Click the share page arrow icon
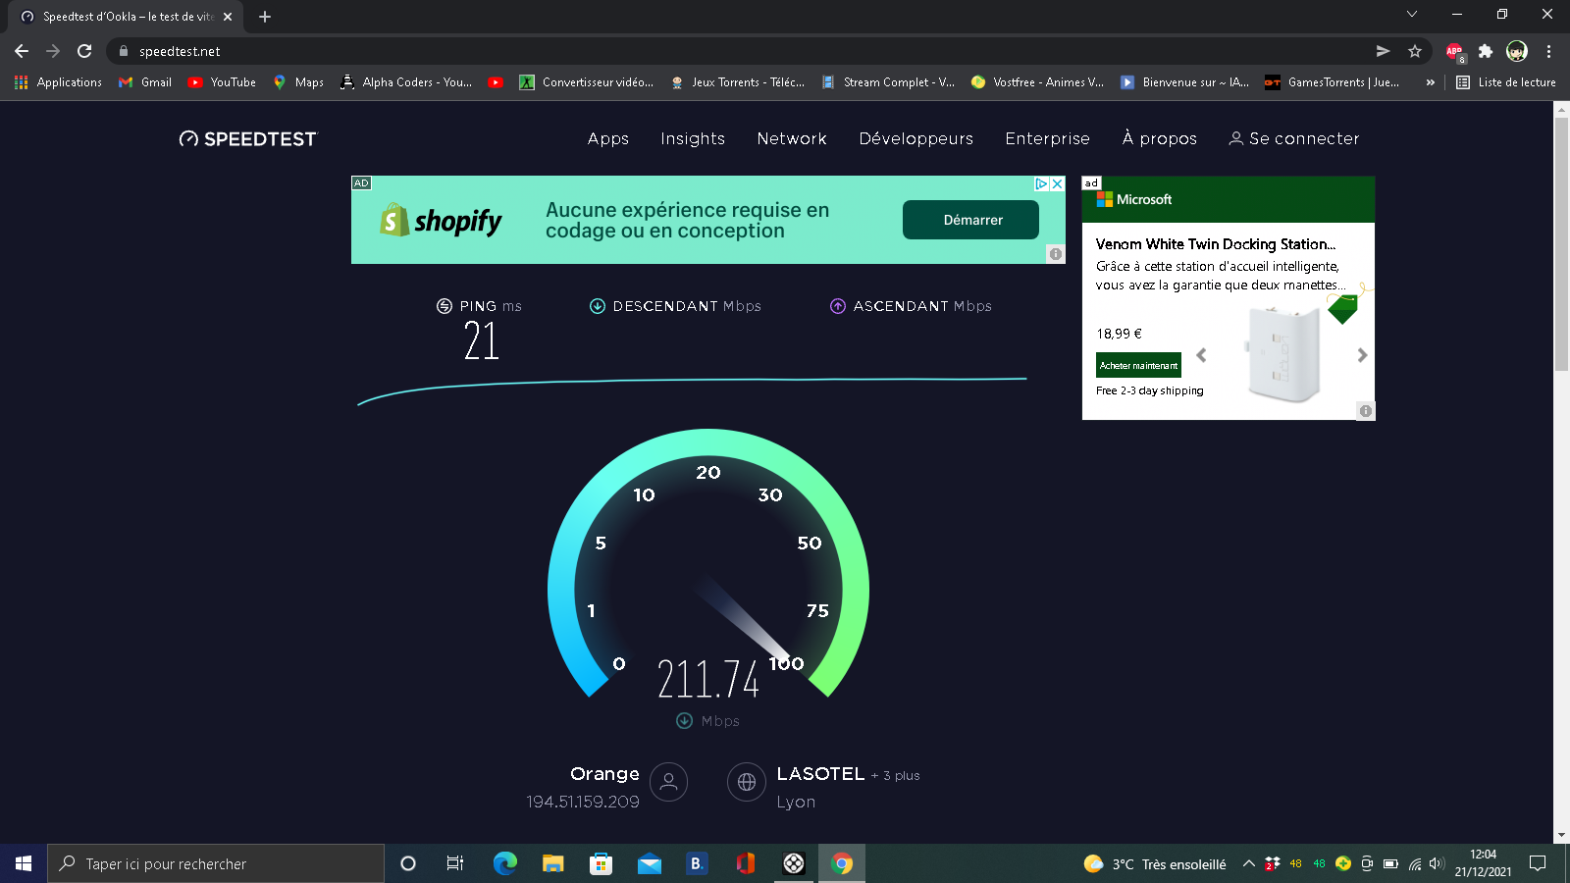The image size is (1570, 883). pyautogui.click(x=1384, y=51)
